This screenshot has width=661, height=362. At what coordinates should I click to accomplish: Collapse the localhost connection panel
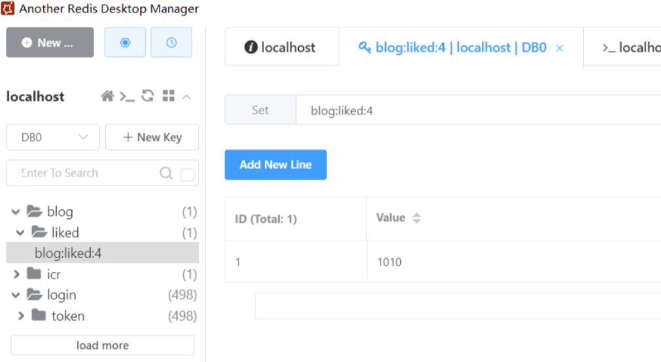click(186, 97)
